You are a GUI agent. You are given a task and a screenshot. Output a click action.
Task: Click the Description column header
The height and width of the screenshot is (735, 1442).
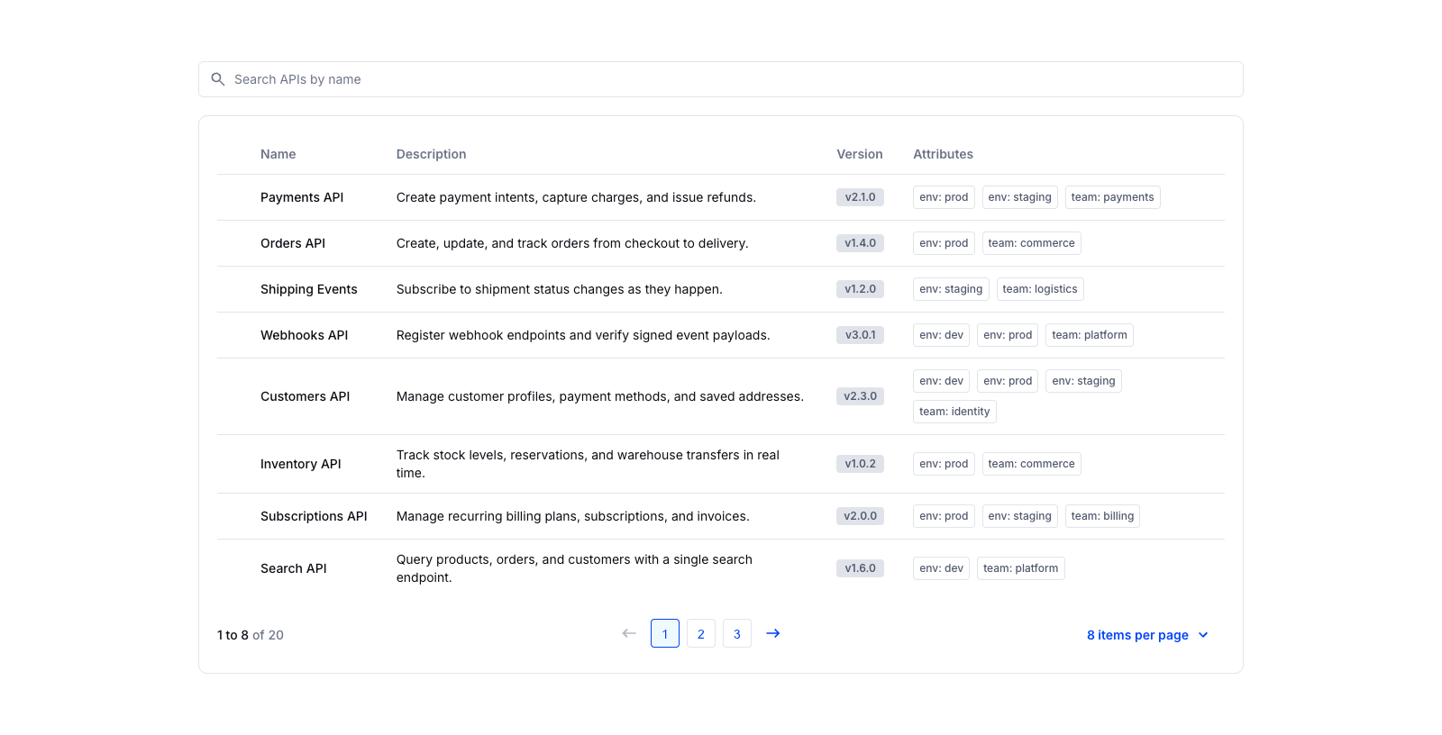pos(432,154)
